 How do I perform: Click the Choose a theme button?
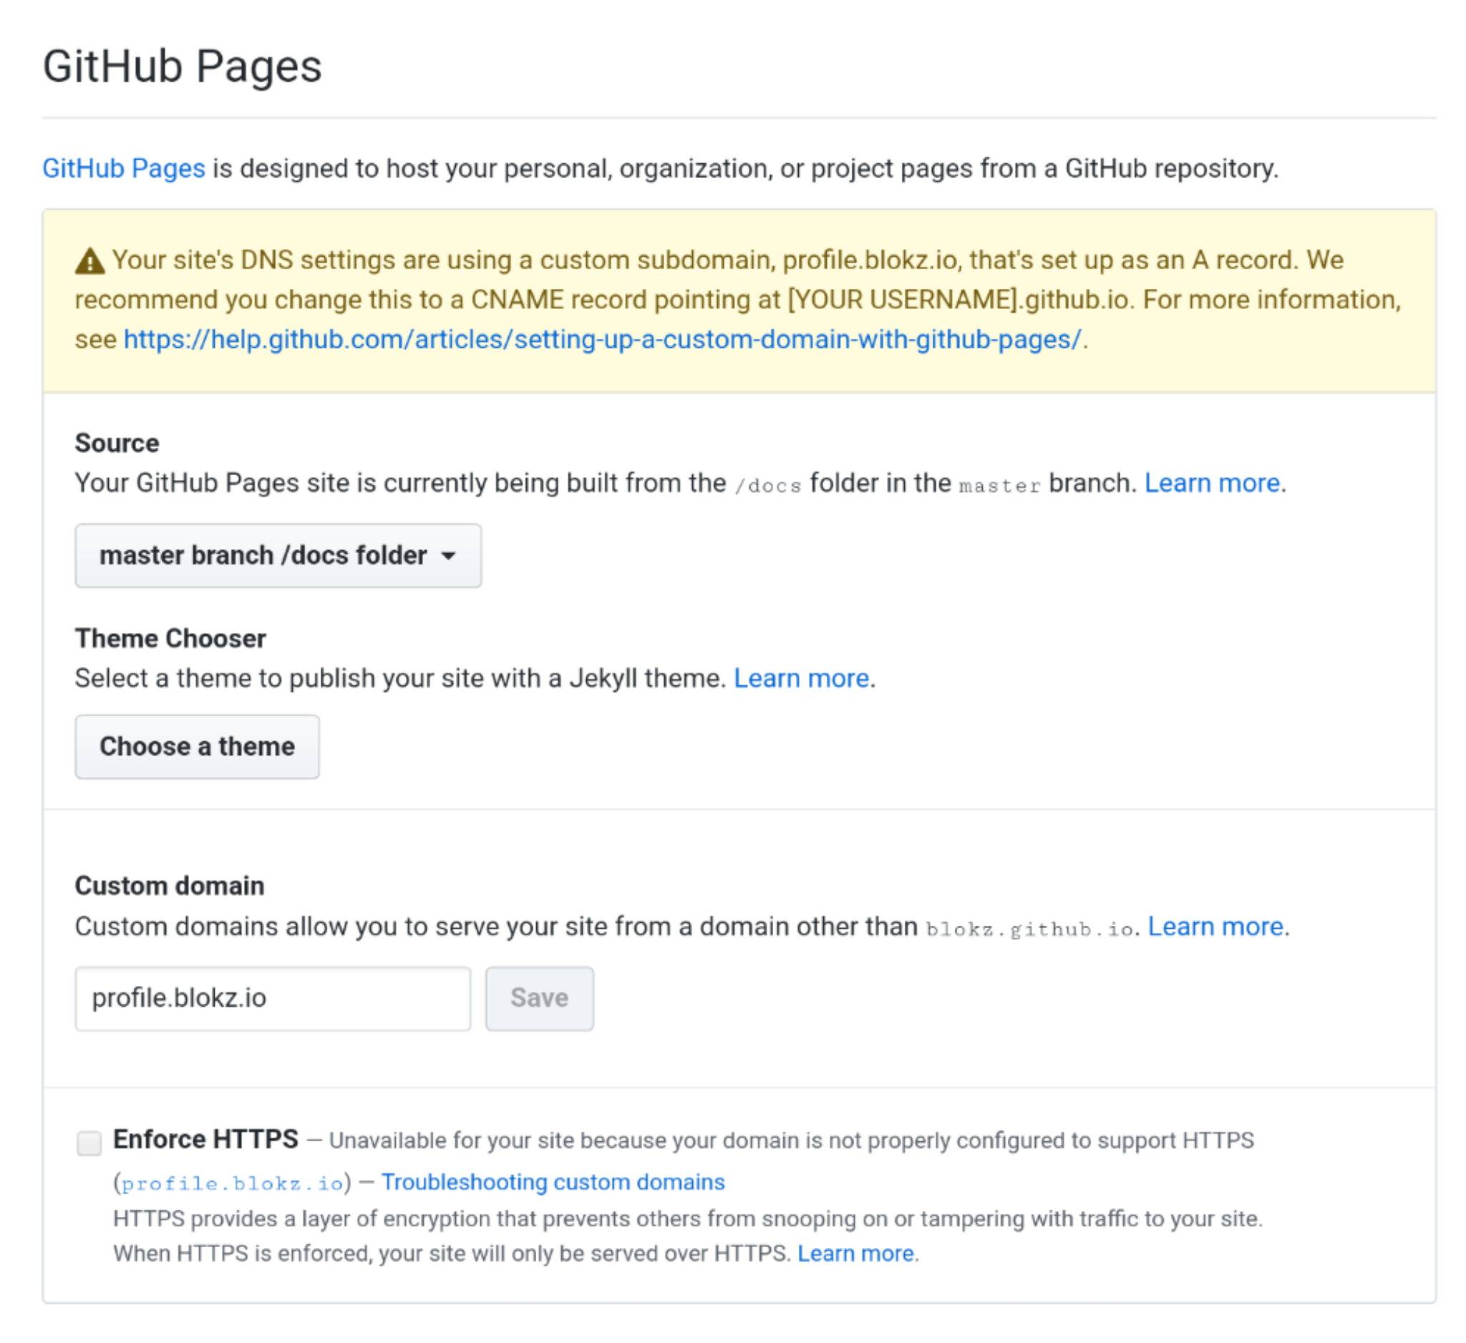coord(197,747)
